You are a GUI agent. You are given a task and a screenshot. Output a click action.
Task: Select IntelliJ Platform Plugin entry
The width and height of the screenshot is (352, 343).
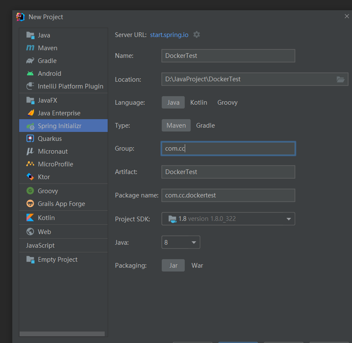63,86
